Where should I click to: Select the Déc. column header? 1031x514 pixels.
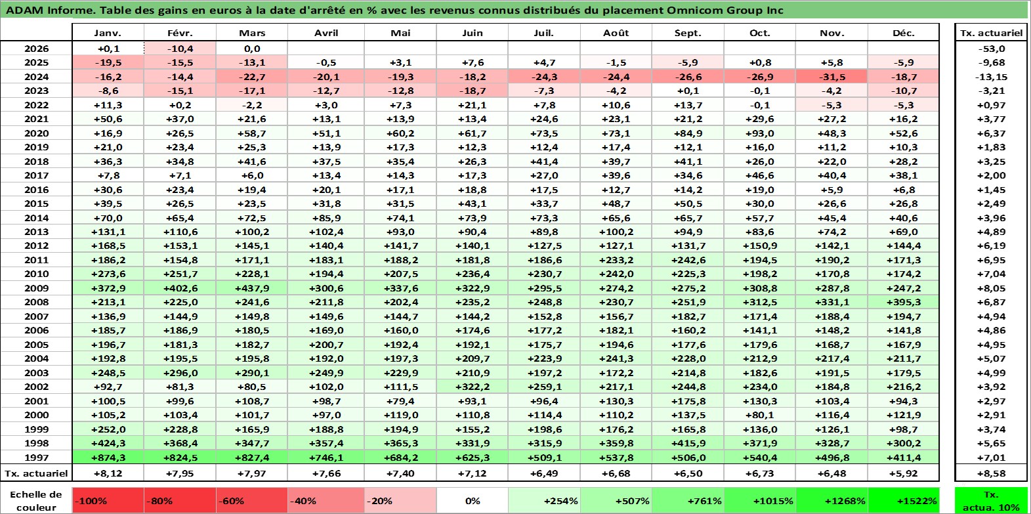(904, 33)
